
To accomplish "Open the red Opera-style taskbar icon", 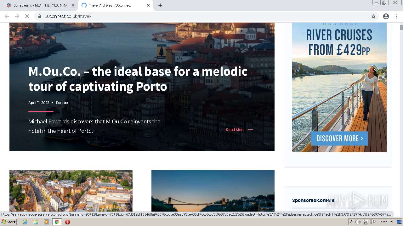I will 67,222.
